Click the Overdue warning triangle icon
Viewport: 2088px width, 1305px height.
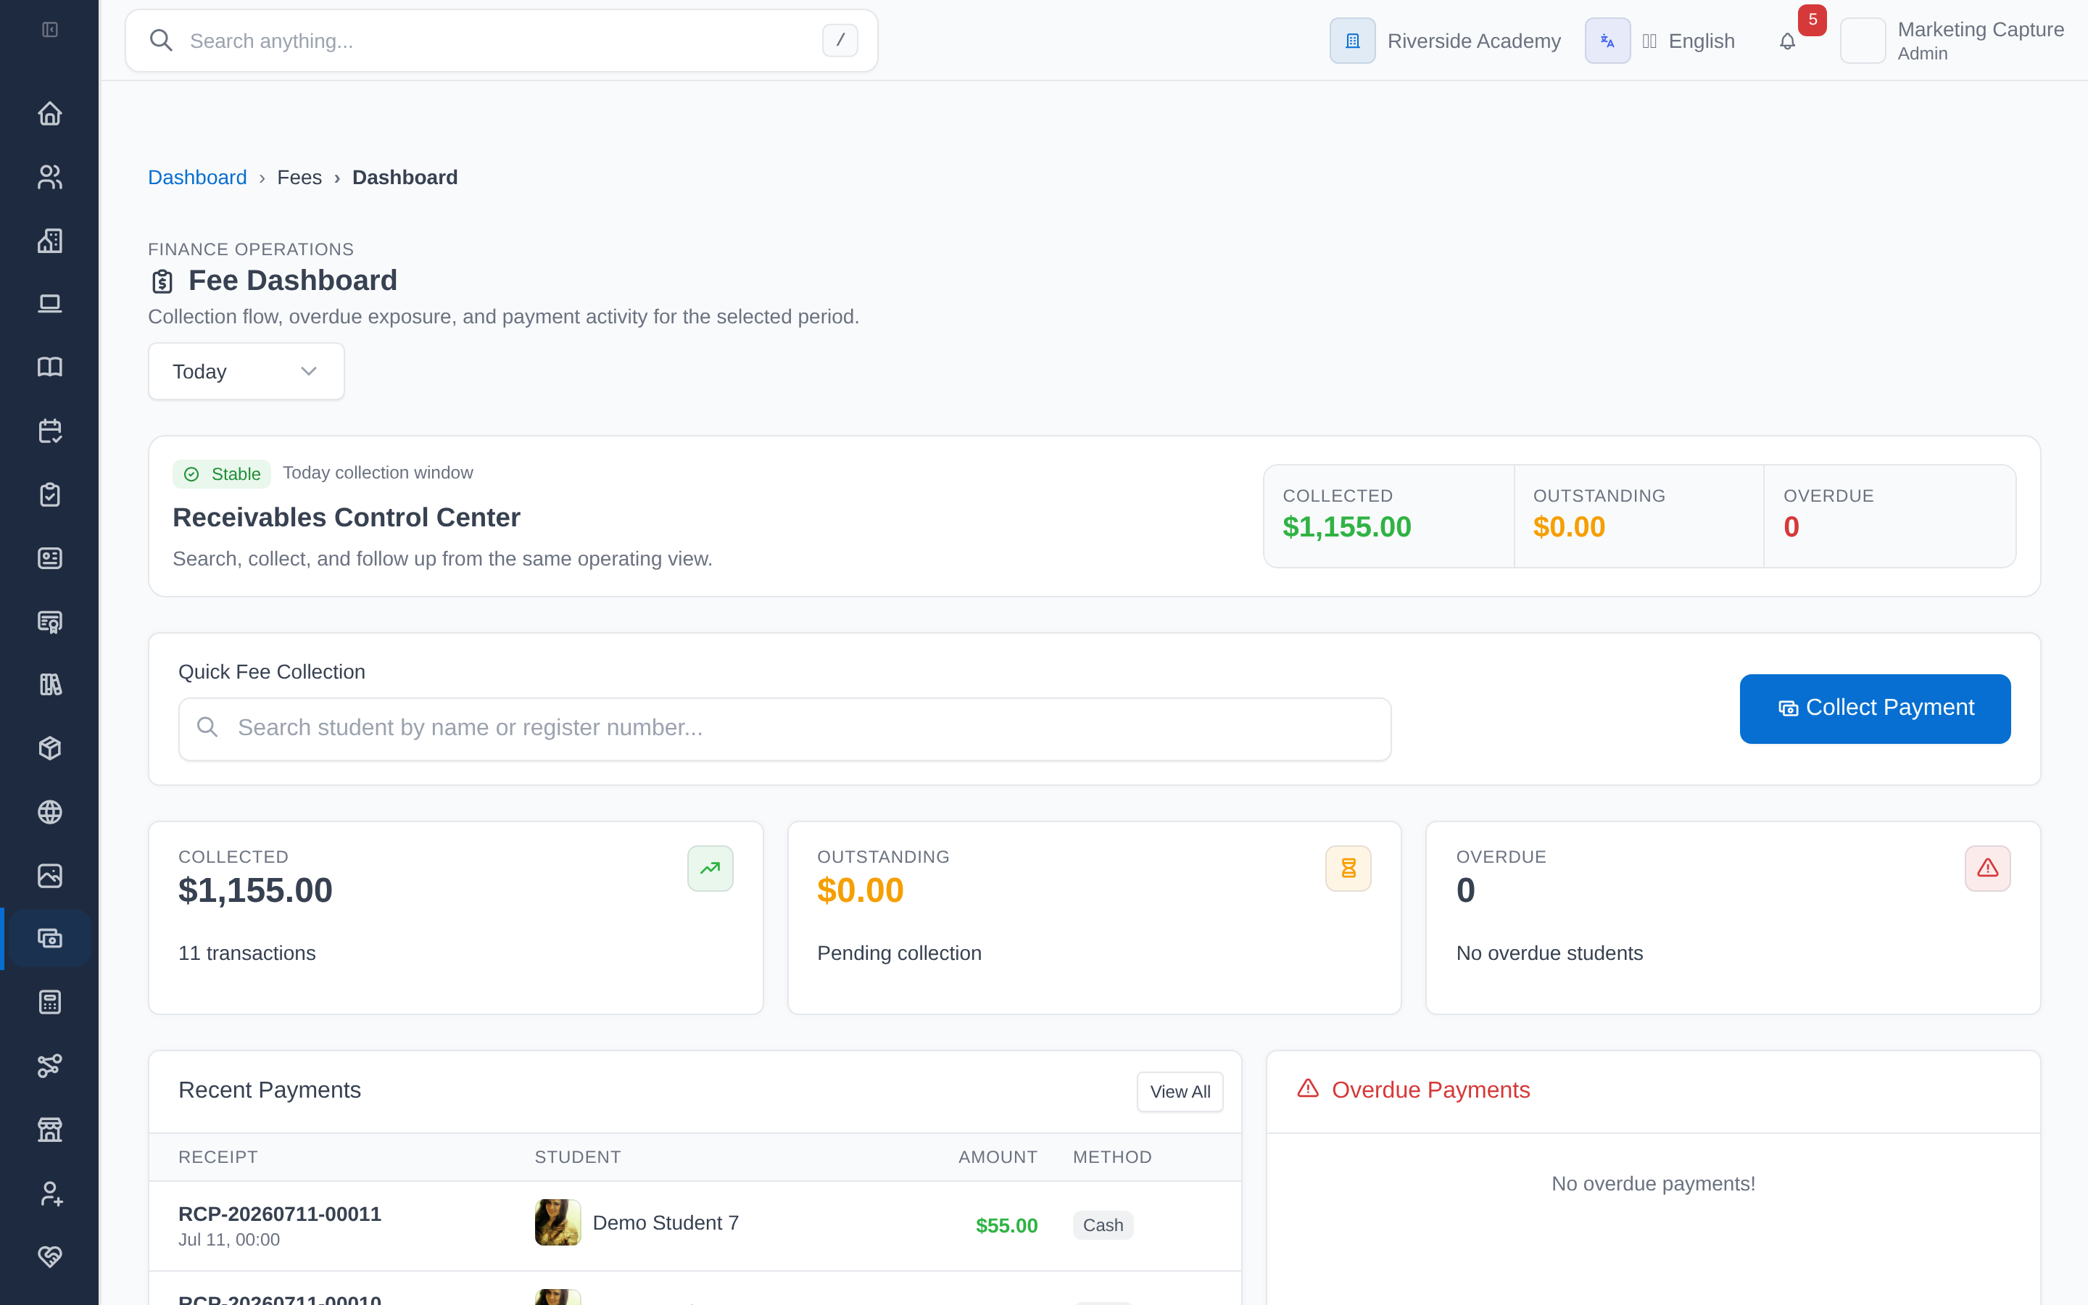click(1988, 869)
